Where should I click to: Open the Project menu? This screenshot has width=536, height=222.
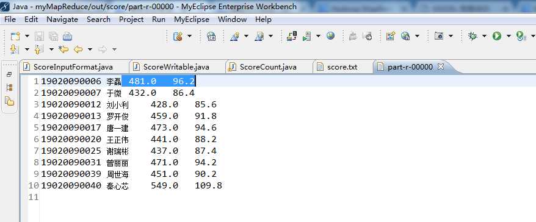(x=131, y=20)
